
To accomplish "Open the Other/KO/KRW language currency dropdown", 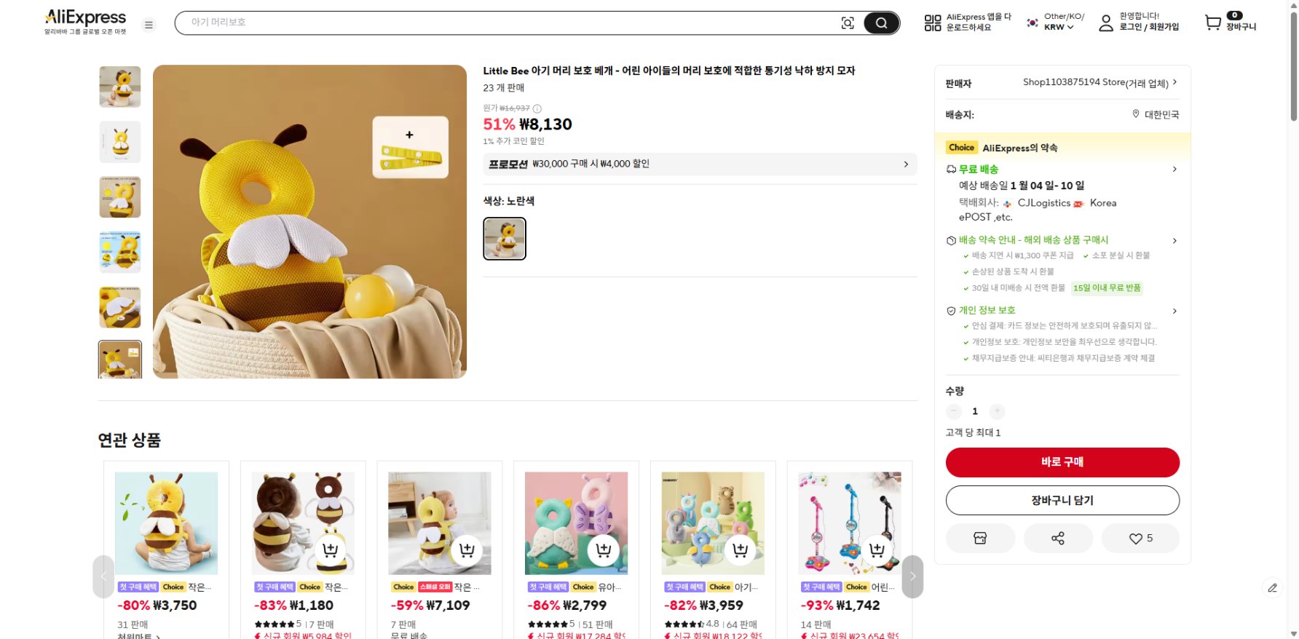I will tap(1054, 23).
